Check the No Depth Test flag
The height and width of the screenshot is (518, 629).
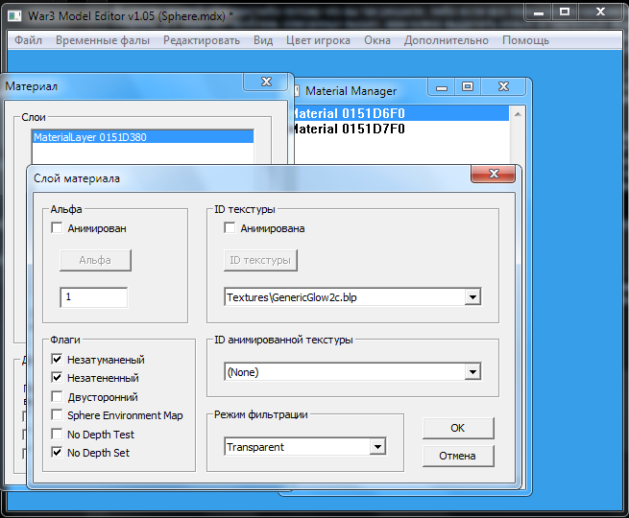point(57,434)
